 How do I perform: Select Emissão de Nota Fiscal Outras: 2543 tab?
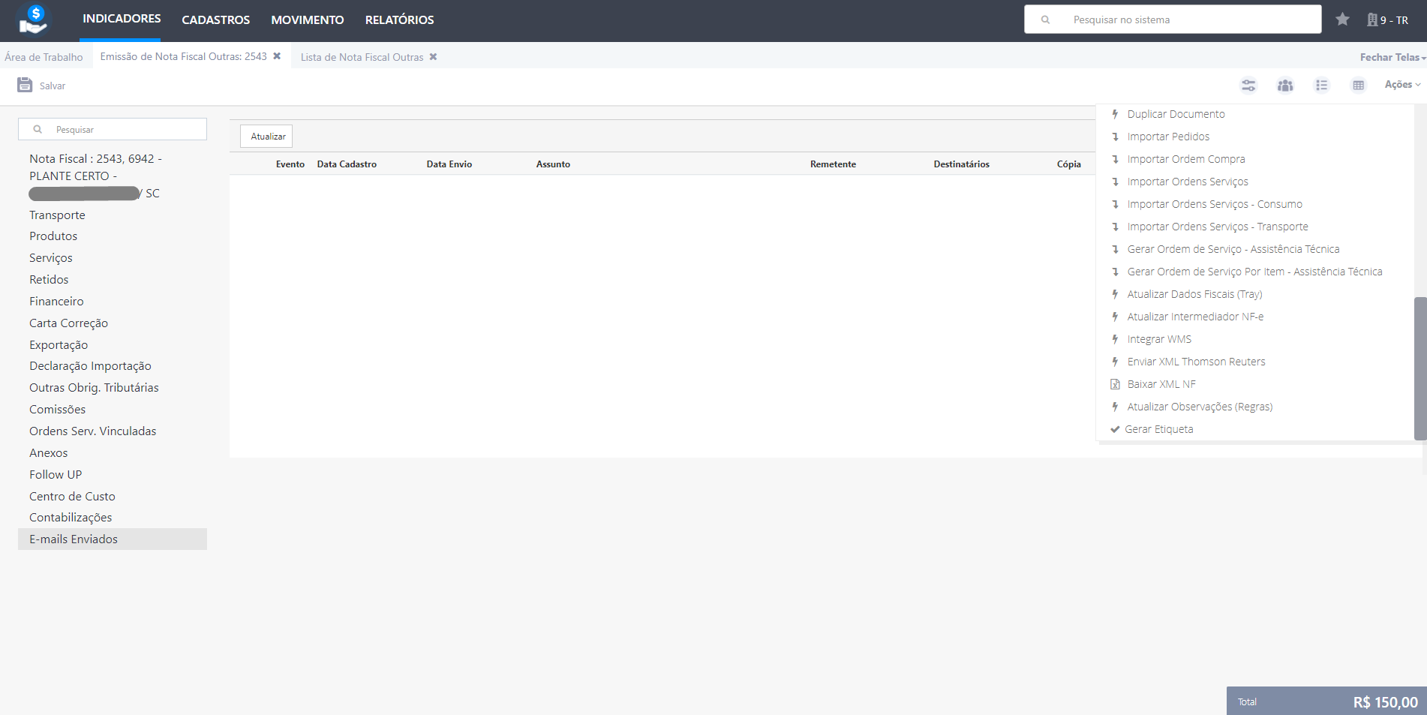point(183,56)
